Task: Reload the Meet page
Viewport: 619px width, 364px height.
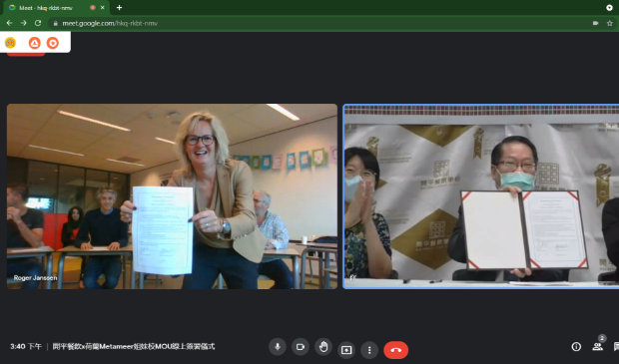Action: 38,23
